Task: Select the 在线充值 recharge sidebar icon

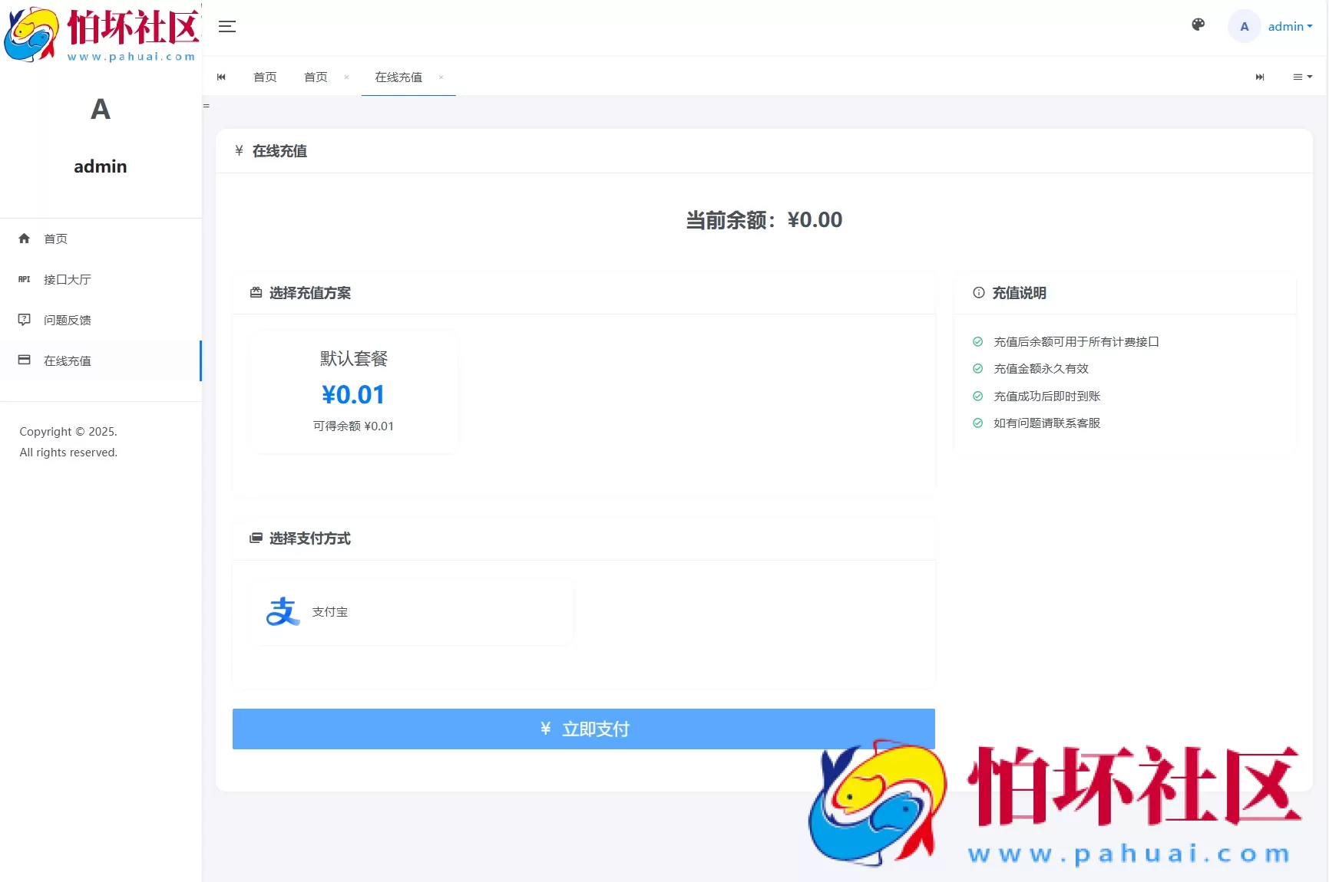Action: (24, 360)
